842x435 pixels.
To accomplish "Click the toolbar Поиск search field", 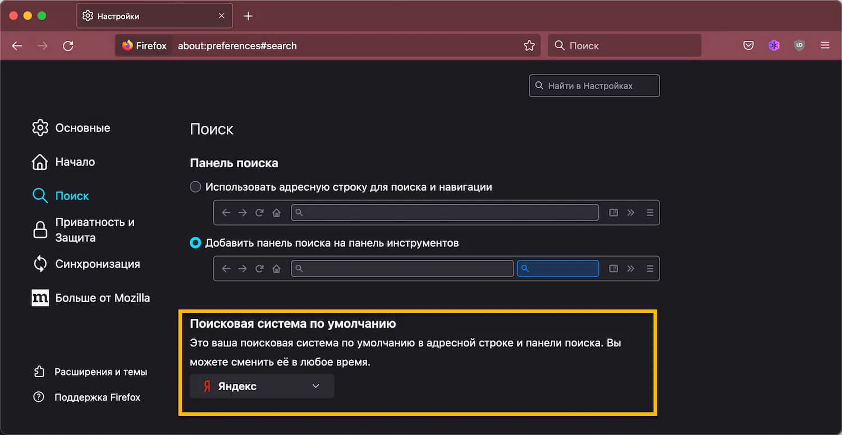I will click(x=624, y=46).
